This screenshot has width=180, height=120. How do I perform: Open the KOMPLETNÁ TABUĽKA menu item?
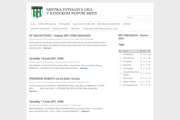click(47, 24)
